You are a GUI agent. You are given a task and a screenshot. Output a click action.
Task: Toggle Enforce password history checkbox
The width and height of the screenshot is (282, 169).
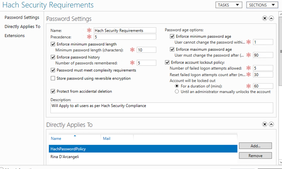pyautogui.click(x=53, y=57)
